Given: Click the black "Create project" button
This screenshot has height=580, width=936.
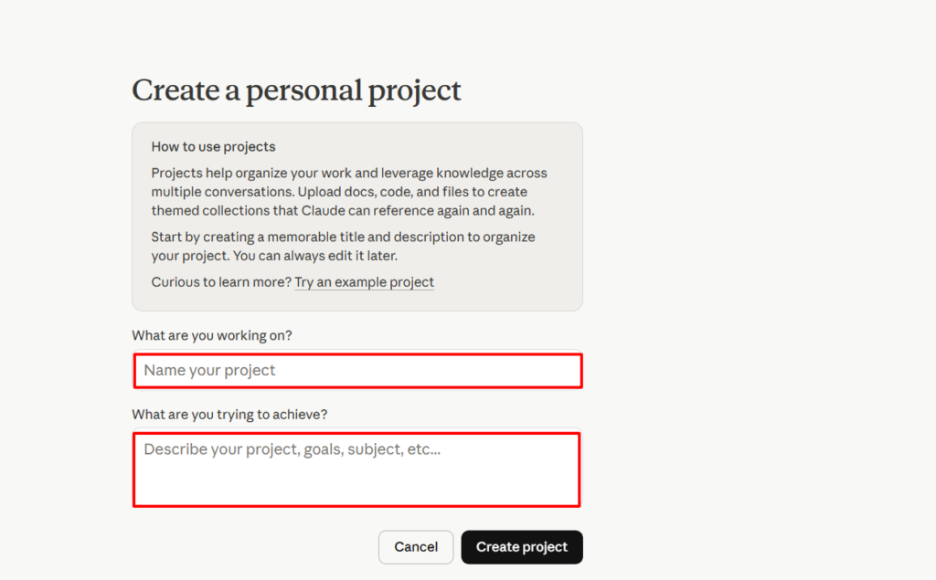Looking at the screenshot, I should 522,547.
